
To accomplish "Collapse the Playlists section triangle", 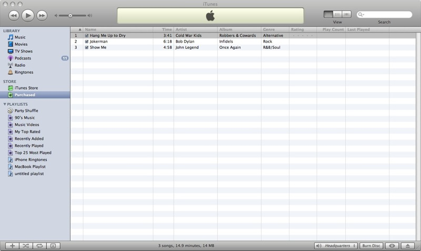I will click(5, 104).
